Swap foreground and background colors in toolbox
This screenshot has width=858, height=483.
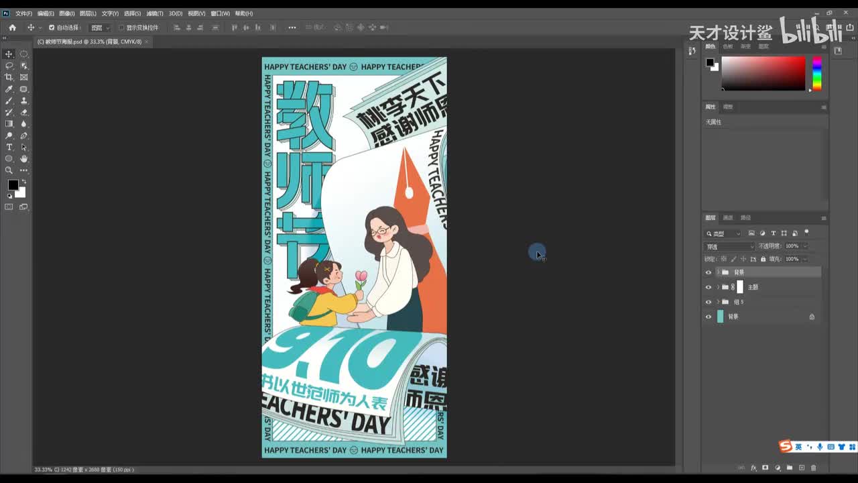coord(24,182)
